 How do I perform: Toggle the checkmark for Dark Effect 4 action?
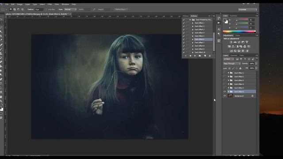[184, 33]
